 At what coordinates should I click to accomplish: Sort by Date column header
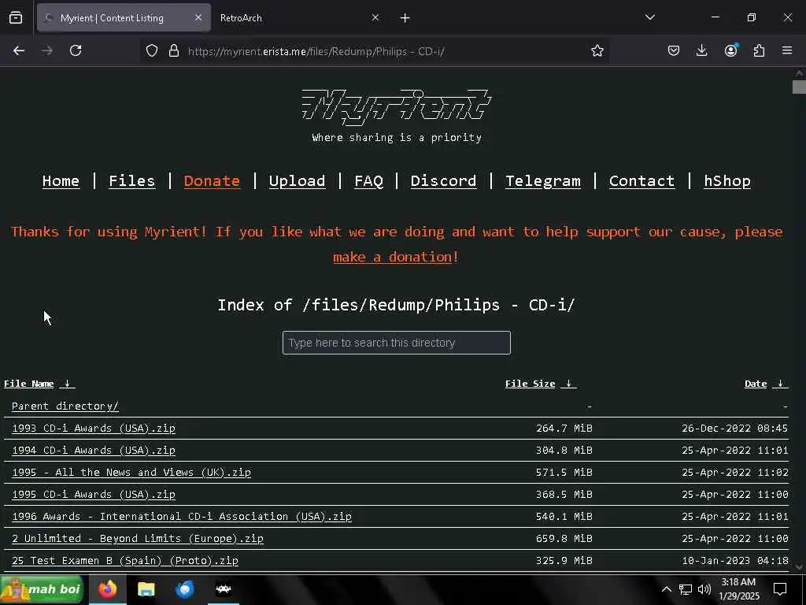point(756,384)
